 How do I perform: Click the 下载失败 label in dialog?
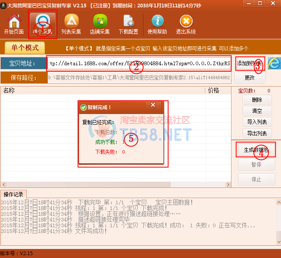click(106, 152)
